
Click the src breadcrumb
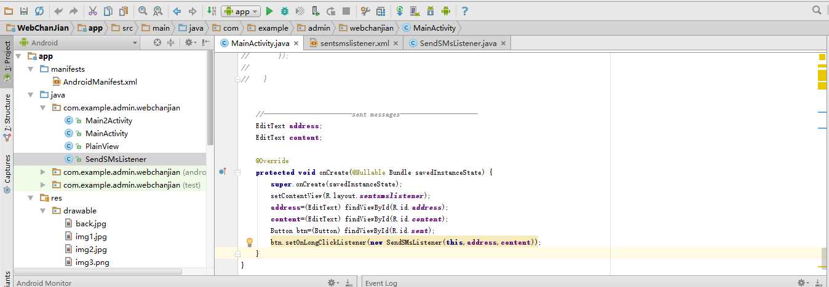click(122, 28)
